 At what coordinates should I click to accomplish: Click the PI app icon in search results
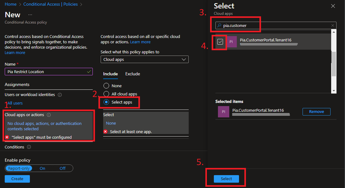pos(231,42)
